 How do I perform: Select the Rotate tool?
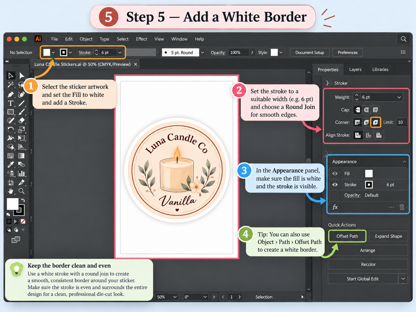coord(11,130)
